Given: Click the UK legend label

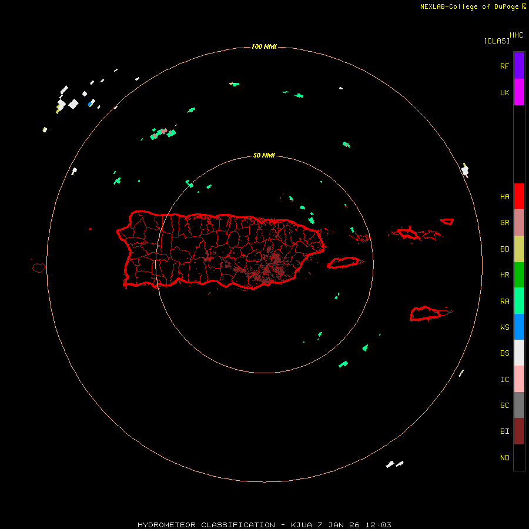Looking at the screenshot, I should [x=504, y=92].
